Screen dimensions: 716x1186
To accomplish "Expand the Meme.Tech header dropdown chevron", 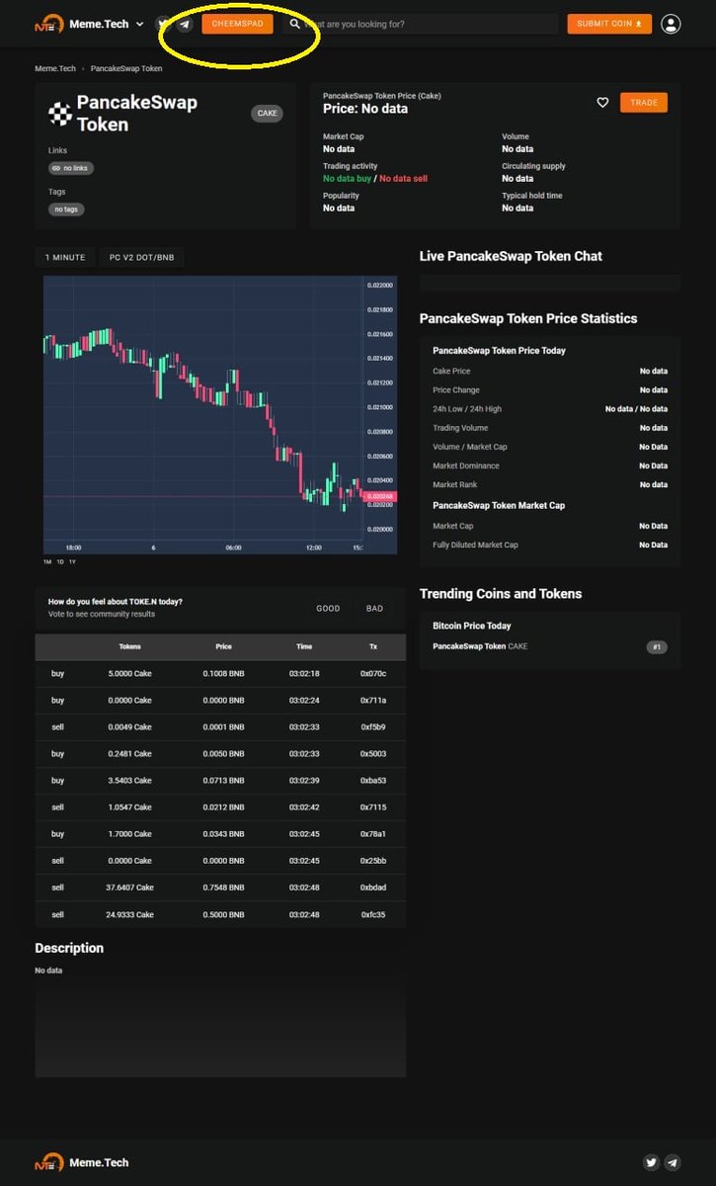I will point(140,24).
